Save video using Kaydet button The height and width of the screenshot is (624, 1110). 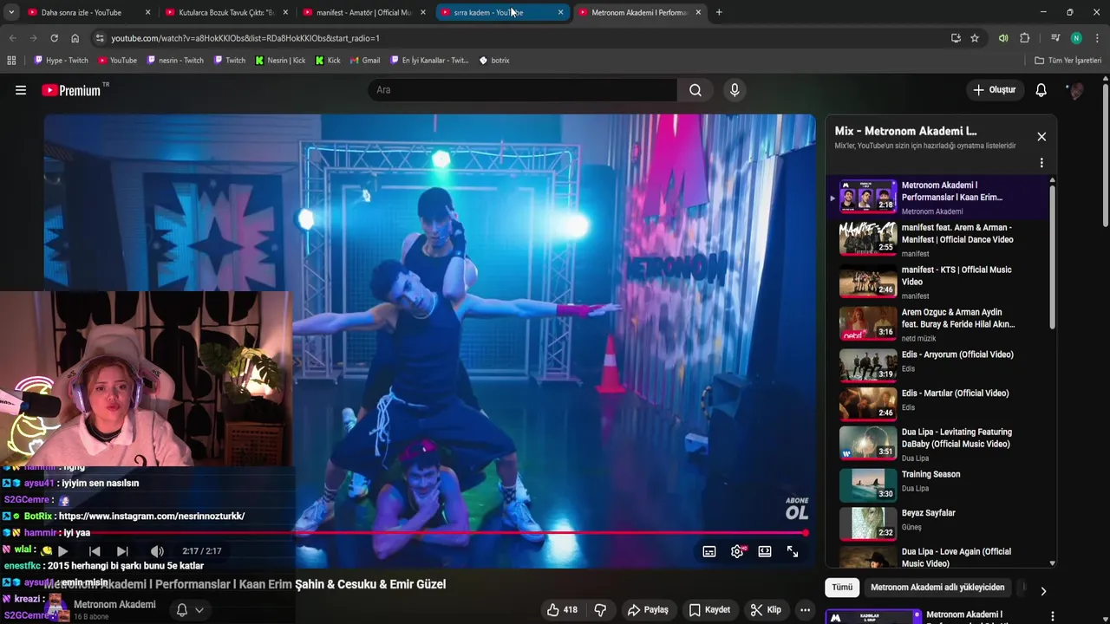point(709,610)
